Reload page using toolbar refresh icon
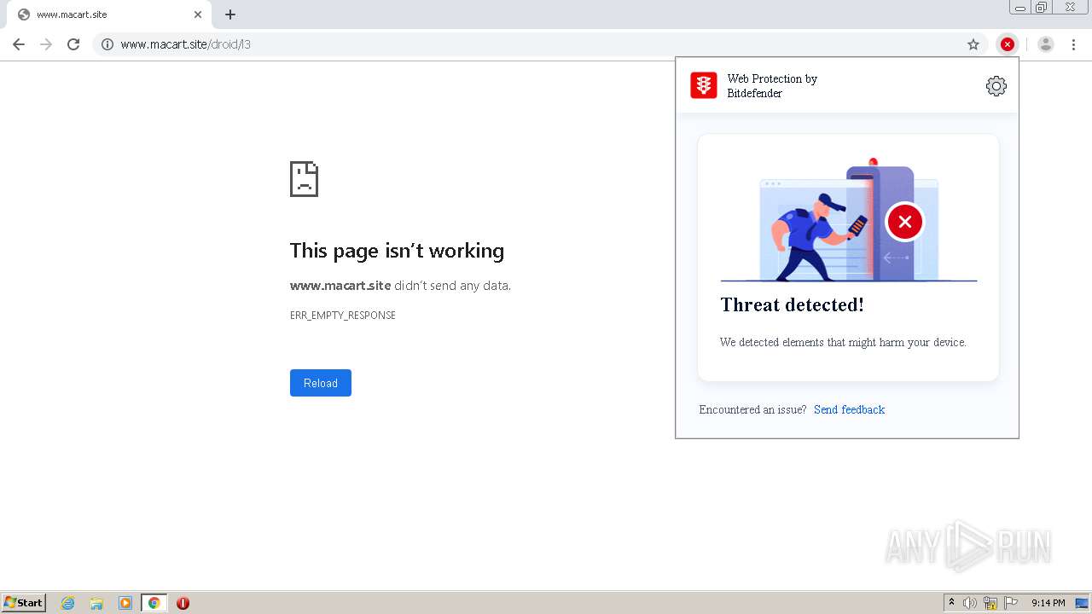The width and height of the screenshot is (1092, 614). pos(73,44)
